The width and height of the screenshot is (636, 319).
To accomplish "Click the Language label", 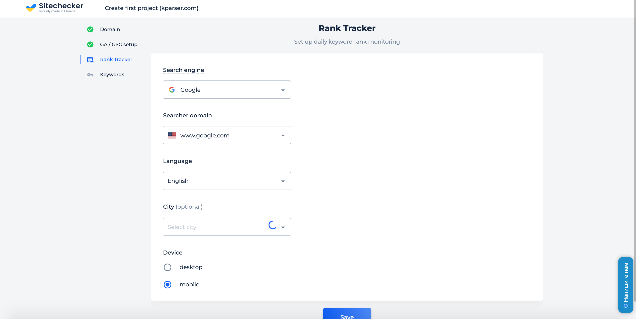I will (x=178, y=161).
